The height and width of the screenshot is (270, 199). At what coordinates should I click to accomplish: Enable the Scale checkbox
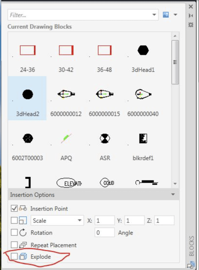(14, 220)
